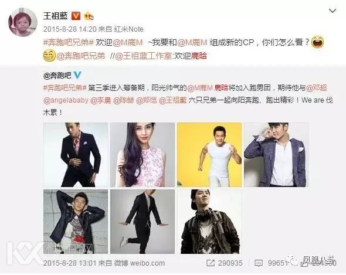Click the blue verified badge beside @奔跑吧
Image resolution: width=346 pixels, height=275 pixels.
(x=77, y=75)
